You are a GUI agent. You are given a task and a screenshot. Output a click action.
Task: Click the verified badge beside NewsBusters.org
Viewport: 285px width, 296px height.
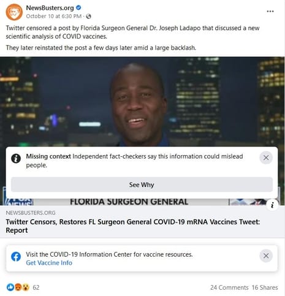78,8
